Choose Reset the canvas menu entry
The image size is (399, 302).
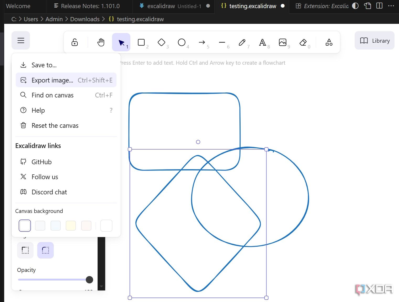66,125
